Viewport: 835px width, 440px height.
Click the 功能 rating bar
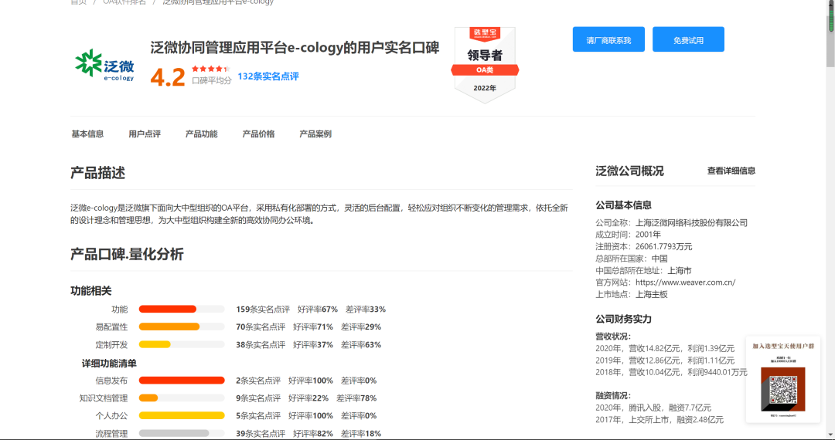[x=182, y=310]
